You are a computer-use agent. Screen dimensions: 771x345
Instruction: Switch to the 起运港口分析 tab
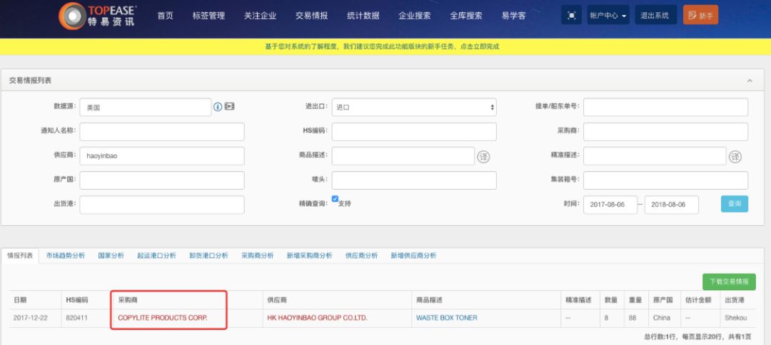click(156, 255)
